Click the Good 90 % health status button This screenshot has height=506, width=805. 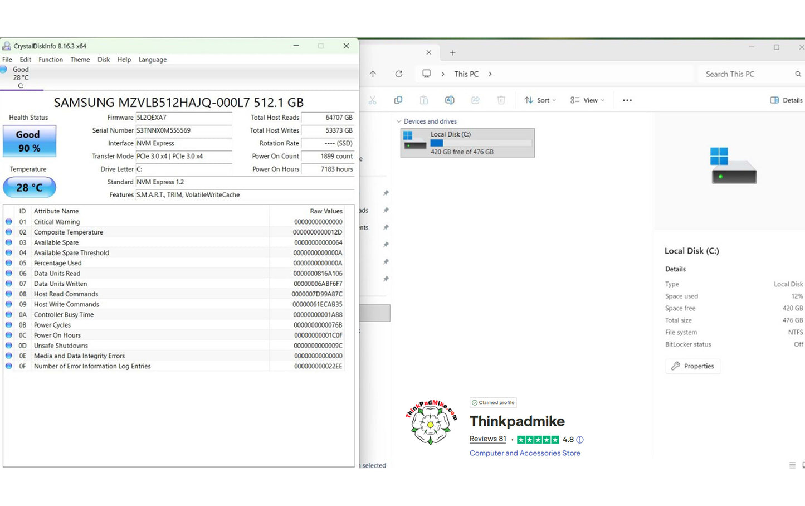tap(30, 141)
